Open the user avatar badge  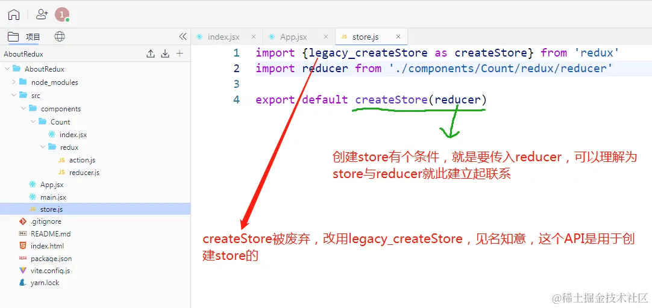tap(62, 14)
